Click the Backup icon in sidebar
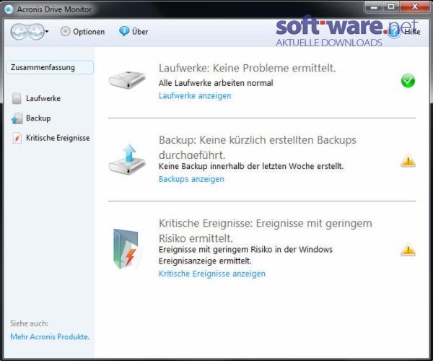The image size is (433, 361). pos(17,118)
